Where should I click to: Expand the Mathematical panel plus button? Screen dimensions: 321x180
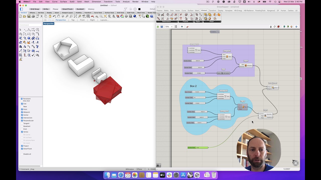[x=177, y=21]
